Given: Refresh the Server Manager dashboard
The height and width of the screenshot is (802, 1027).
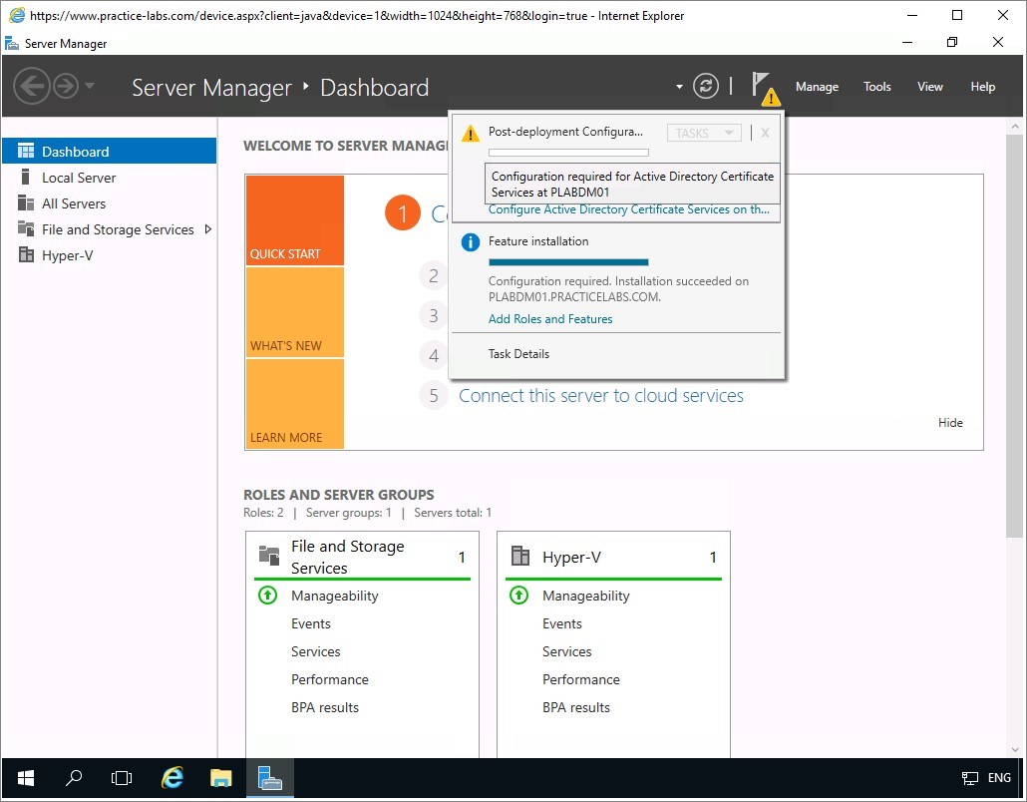Looking at the screenshot, I should point(705,86).
